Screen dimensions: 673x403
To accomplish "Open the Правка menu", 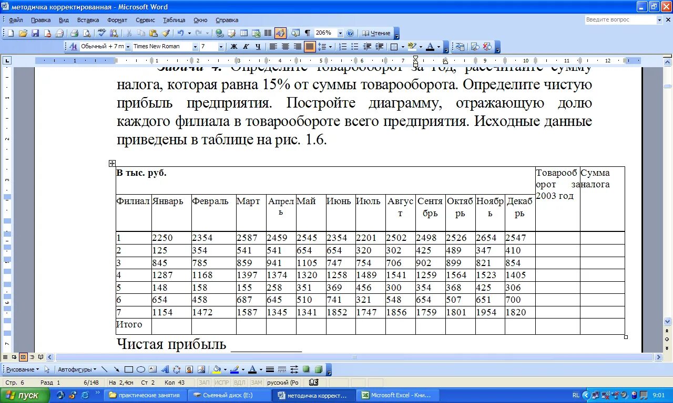I will pos(40,20).
